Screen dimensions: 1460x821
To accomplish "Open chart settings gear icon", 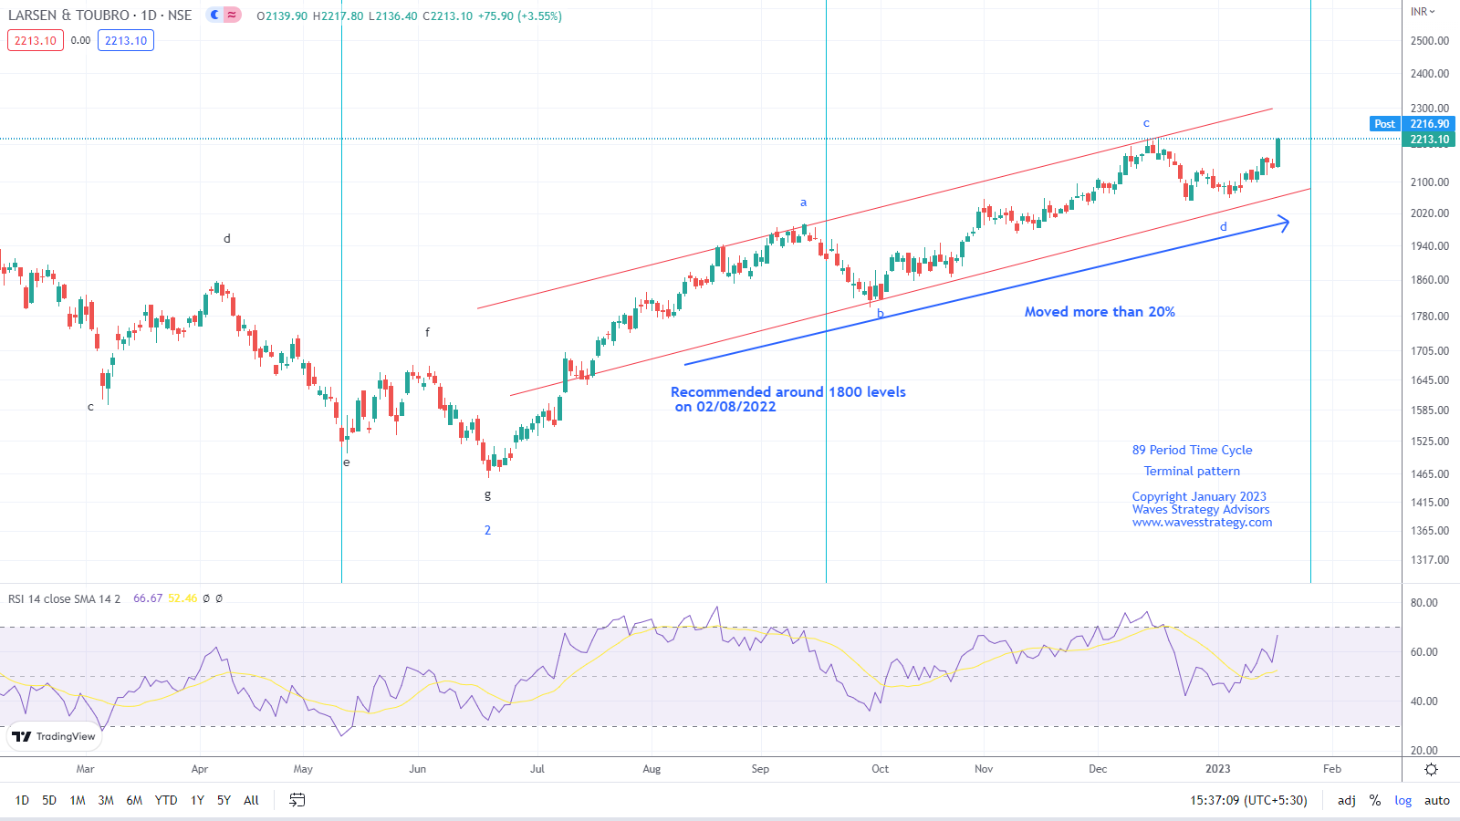I will coord(1431,769).
